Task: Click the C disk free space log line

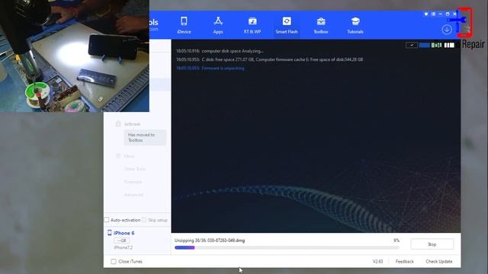Action: coord(269,59)
